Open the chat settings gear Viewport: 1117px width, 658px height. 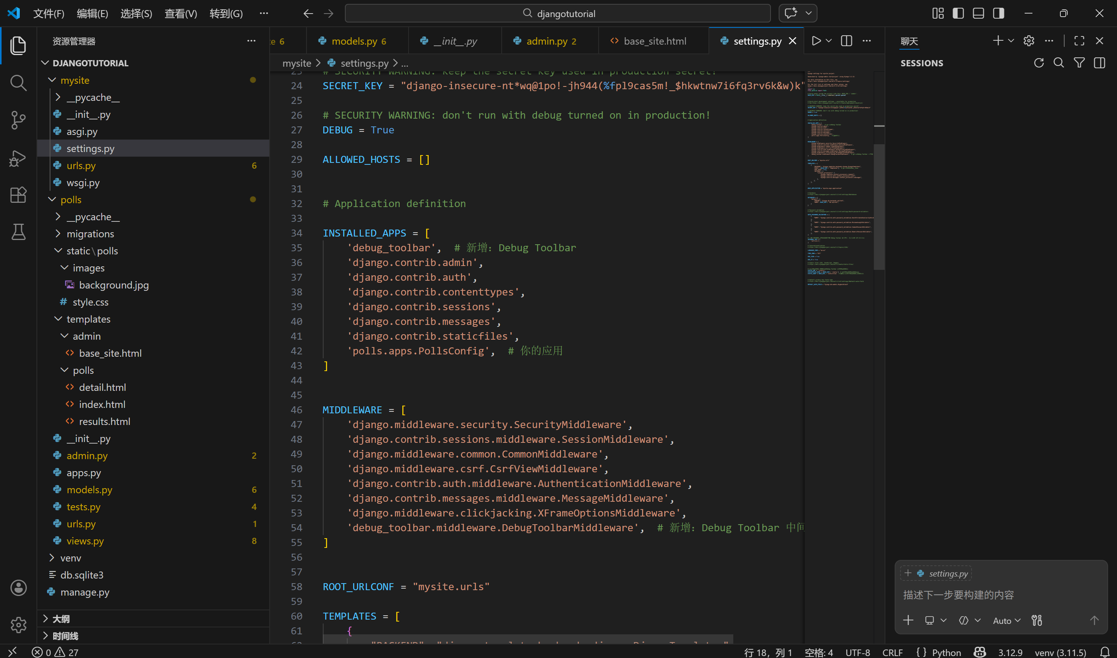pos(1029,41)
